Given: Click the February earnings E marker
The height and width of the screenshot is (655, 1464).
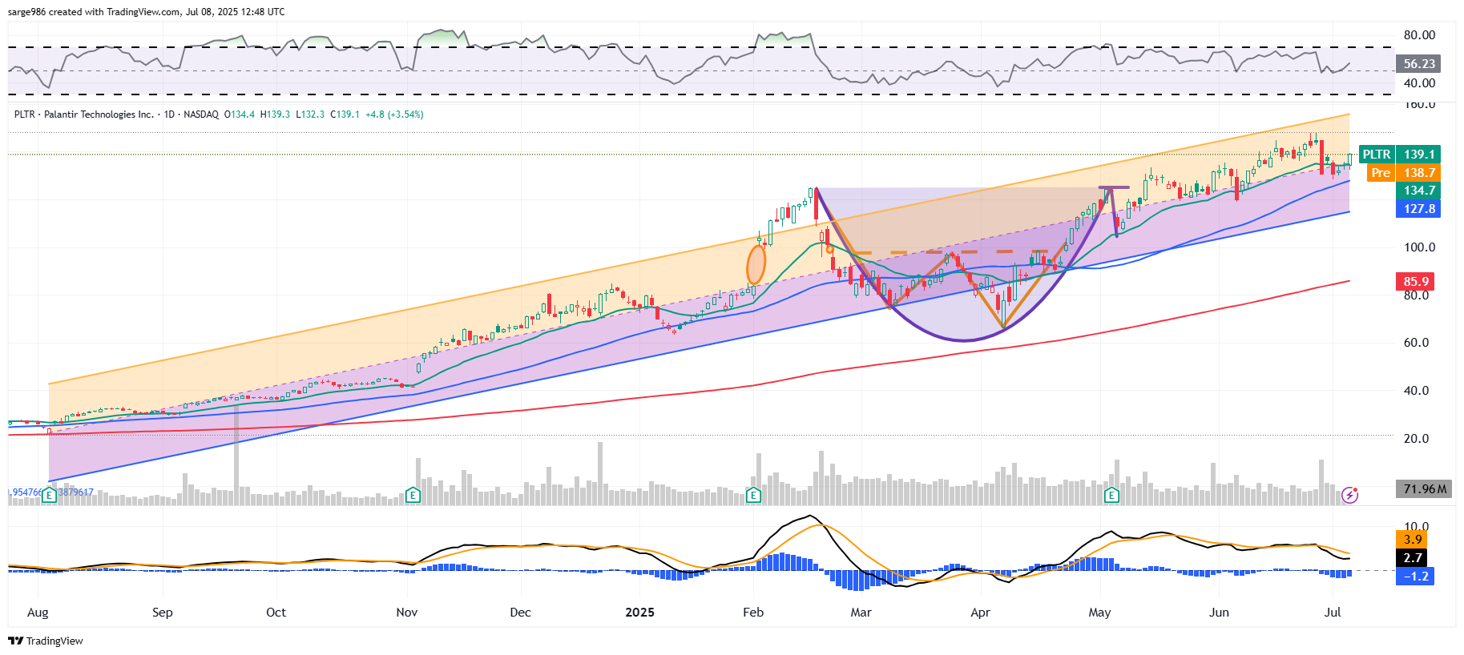Looking at the screenshot, I should (753, 496).
